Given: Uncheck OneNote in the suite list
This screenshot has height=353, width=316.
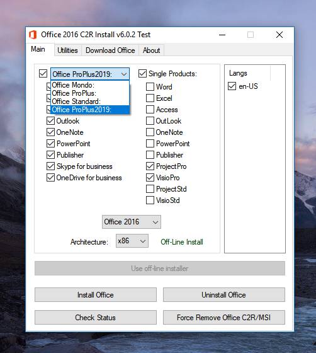Looking at the screenshot, I should point(50,132).
